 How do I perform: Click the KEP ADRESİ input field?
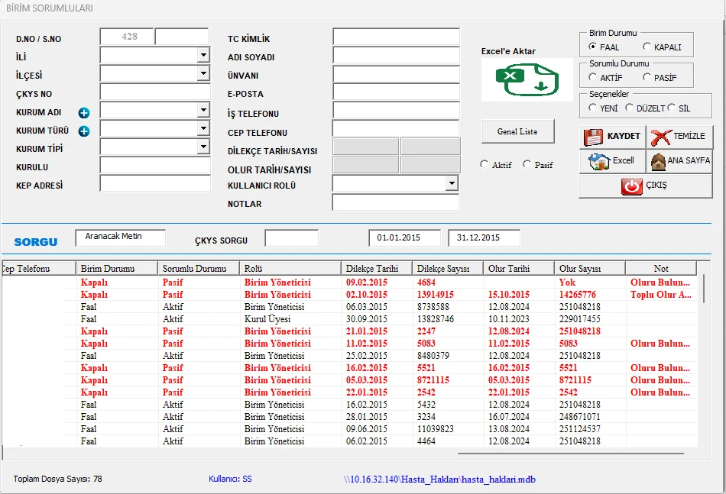pyautogui.click(x=155, y=184)
